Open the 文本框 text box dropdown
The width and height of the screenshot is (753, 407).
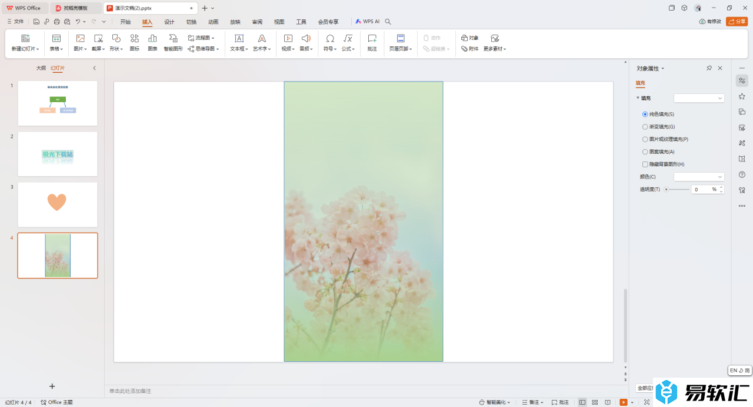(239, 49)
